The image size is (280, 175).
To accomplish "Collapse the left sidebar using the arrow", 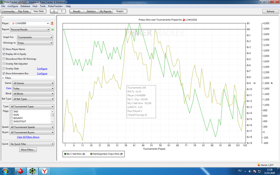I will (3, 18).
